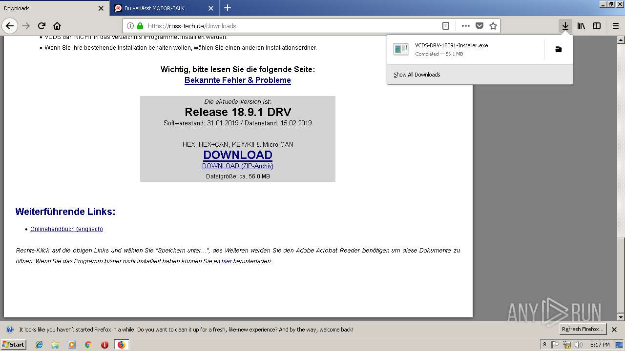The image size is (625, 351).
Task: Open the Firefox hamburger menu
Action: [616, 26]
